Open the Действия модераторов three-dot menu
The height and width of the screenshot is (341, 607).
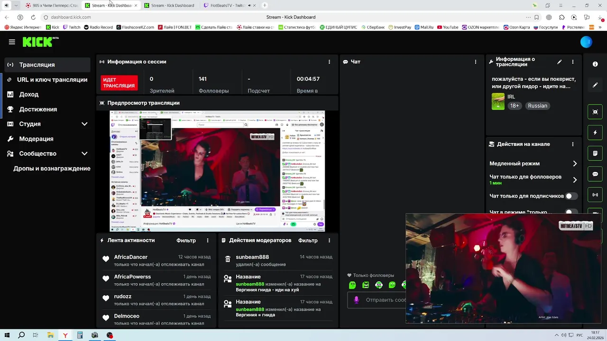coord(329,240)
